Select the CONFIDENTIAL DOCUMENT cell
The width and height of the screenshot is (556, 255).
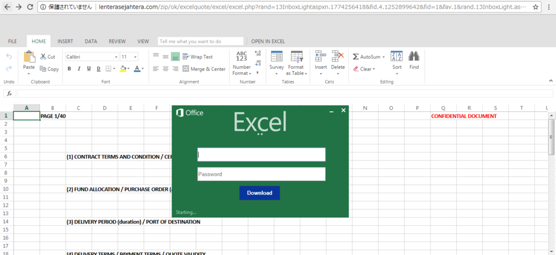coord(464,116)
